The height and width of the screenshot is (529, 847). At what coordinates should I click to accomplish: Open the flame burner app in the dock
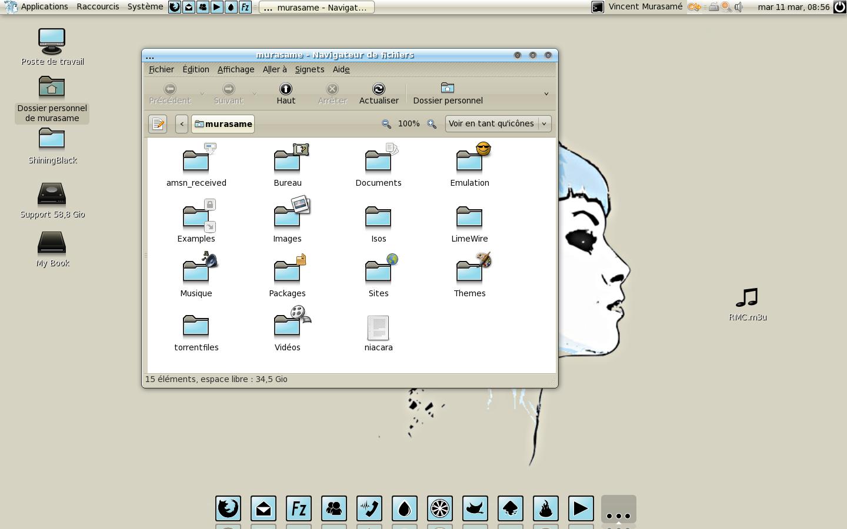pyautogui.click(x=546, y=508)
